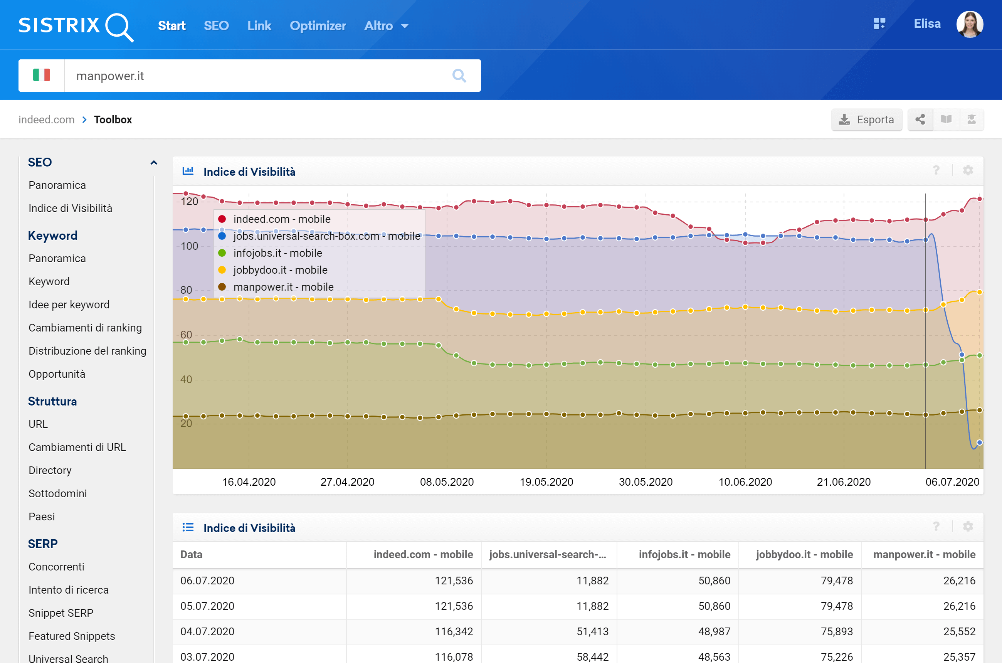Open Panoramica under Keyword
The image size is (1002, 663).
point(57,258)
